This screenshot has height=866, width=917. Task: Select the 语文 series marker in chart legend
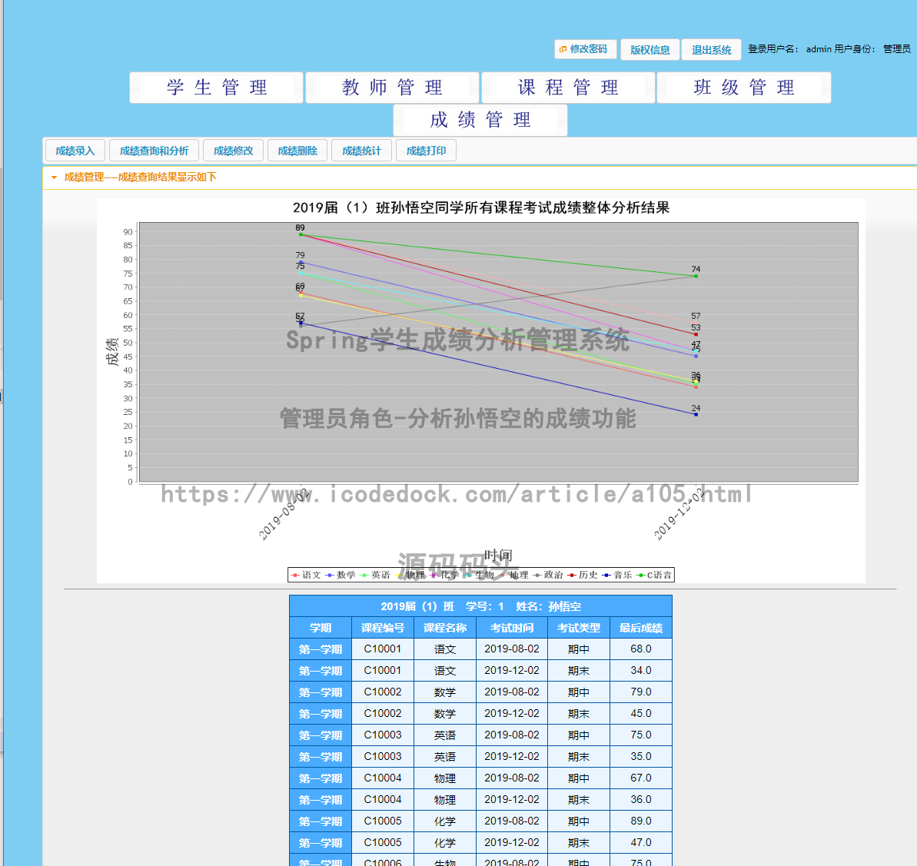click(x=296, y=574)
